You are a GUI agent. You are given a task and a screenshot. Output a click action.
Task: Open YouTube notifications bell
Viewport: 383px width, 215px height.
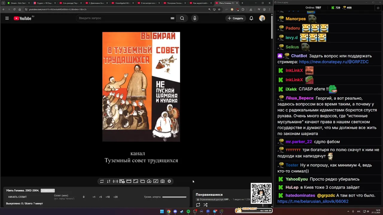(251, 18)
